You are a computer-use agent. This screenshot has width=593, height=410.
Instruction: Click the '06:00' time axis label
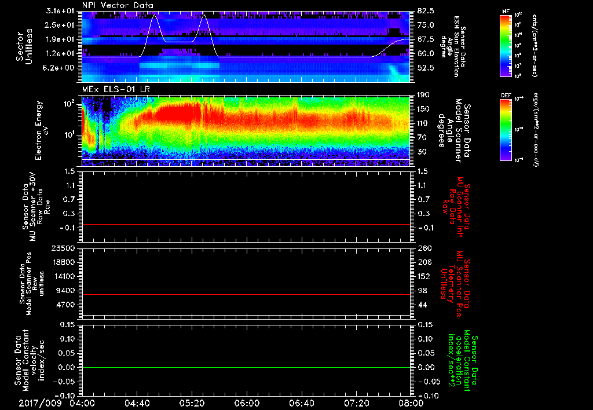tap(247, 403)
